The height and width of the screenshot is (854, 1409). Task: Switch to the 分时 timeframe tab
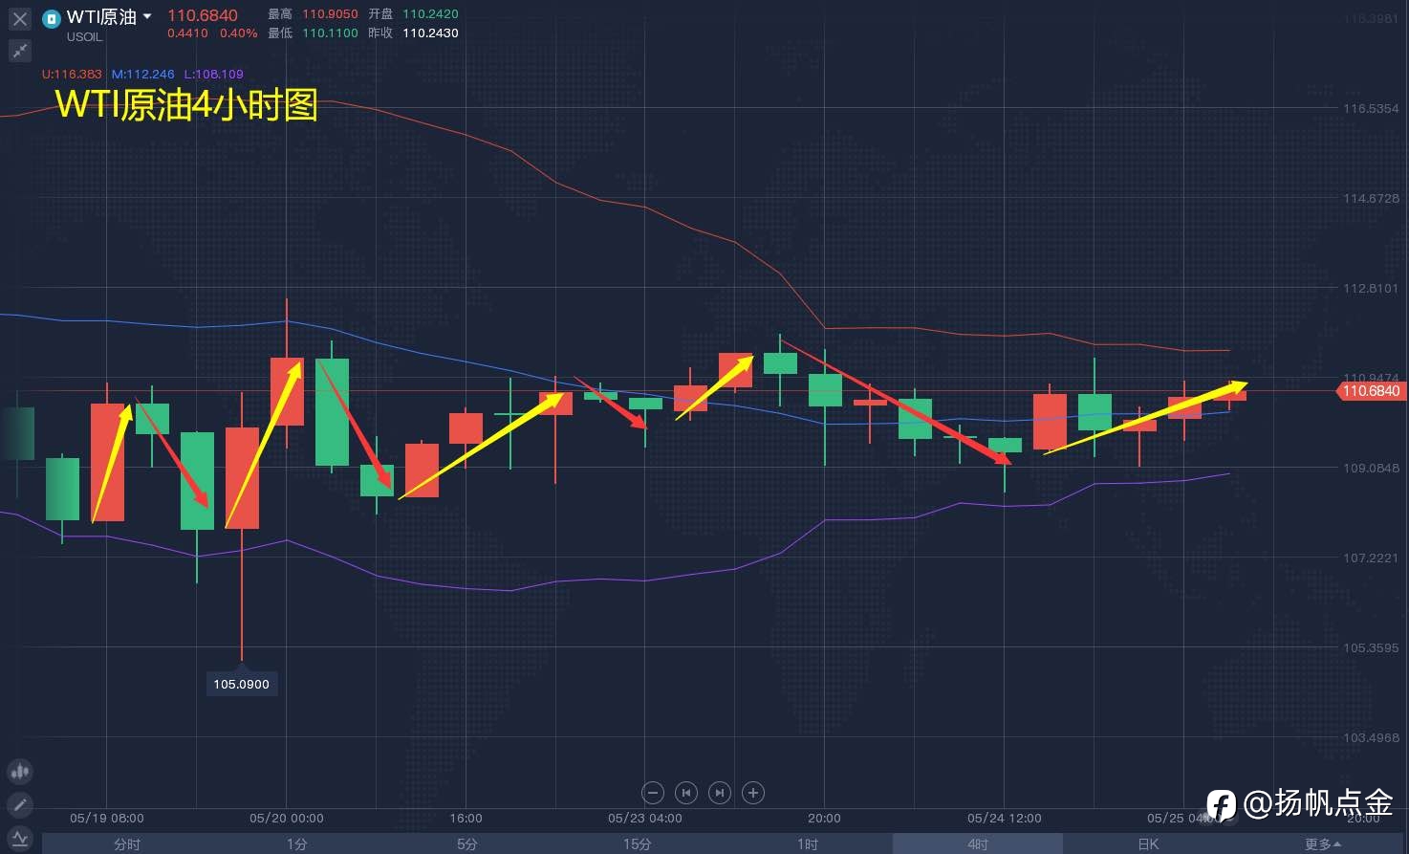(127, 843)
